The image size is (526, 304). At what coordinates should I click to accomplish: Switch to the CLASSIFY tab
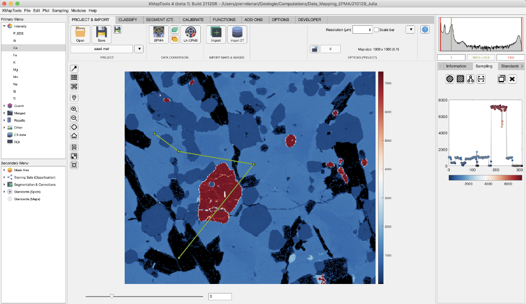pyautogui.click(x=128, y=20)
